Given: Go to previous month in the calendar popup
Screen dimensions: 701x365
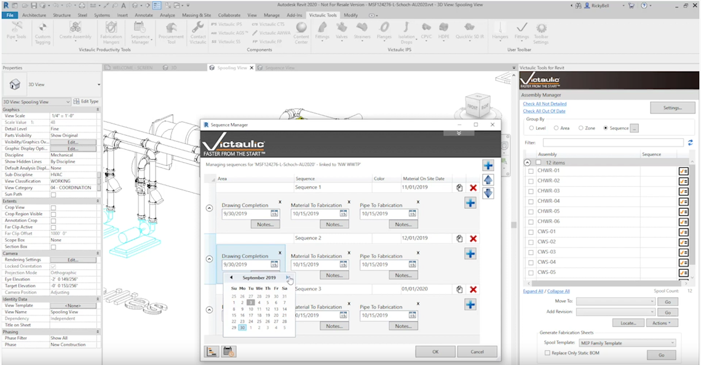Looking at the screenshot, I should (x=231, y=277).
